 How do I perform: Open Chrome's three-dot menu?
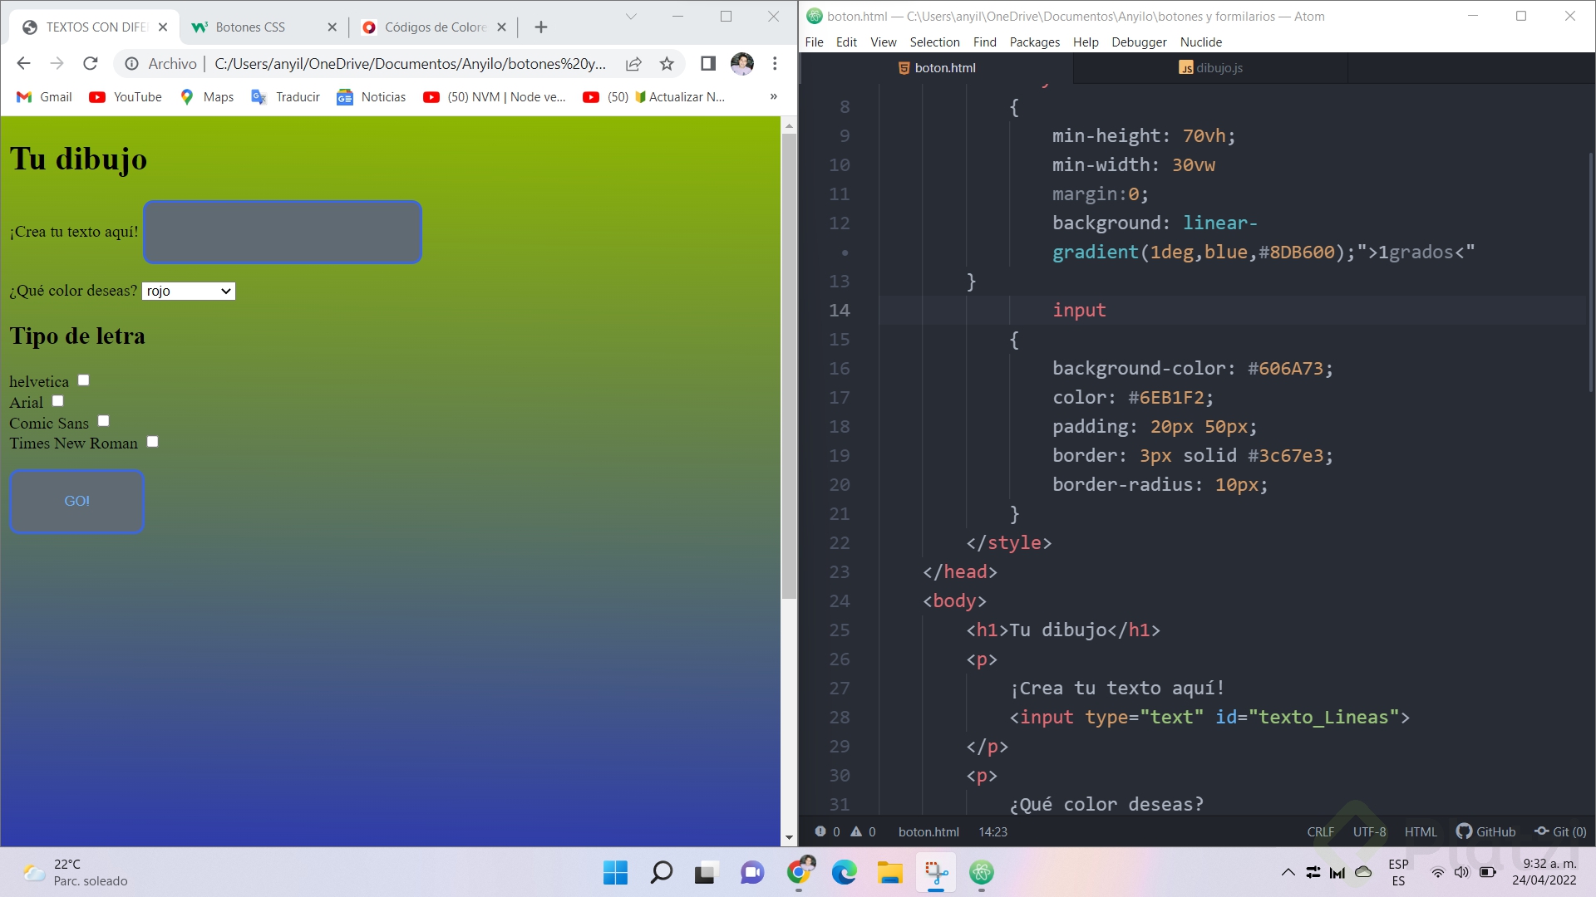coord(775,63)
